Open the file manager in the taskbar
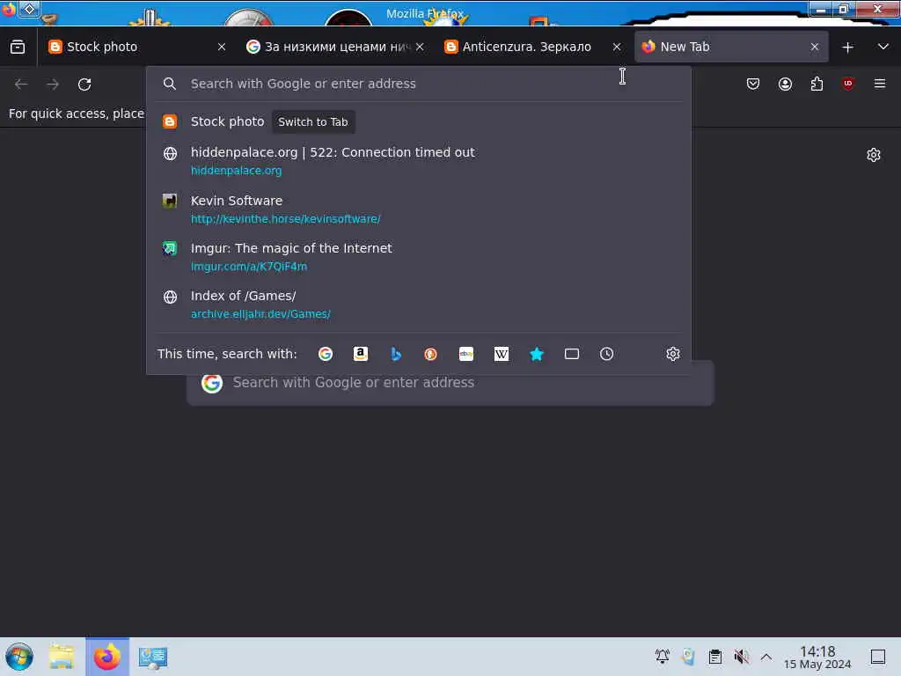The height and width of the screenshot is (676, 901). tap(62, 657)
